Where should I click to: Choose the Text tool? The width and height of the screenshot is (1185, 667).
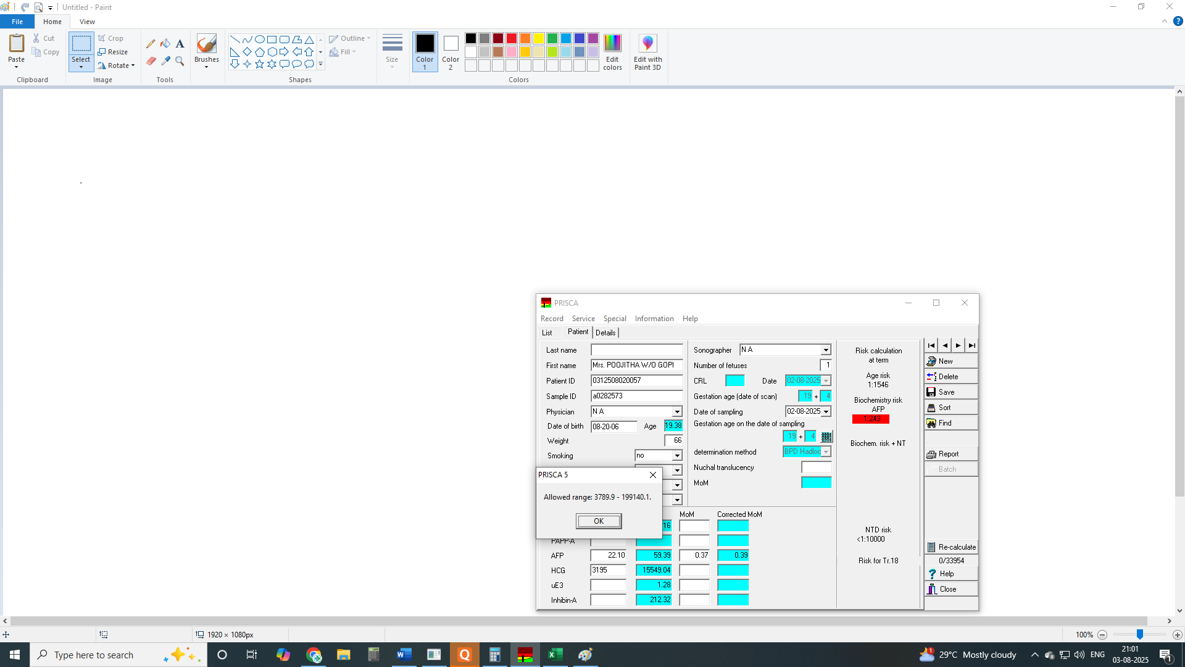[180, 44]
